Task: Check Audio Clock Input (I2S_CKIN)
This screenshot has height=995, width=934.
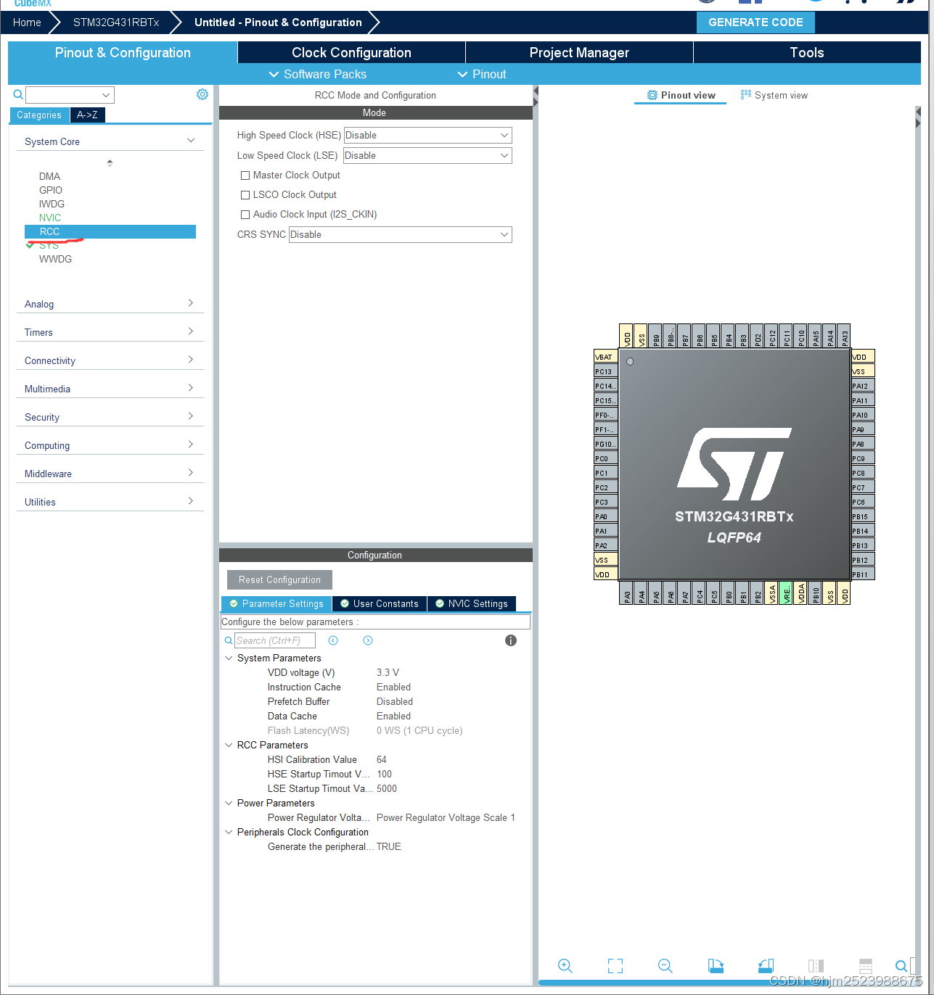Action: click(245, 214)
